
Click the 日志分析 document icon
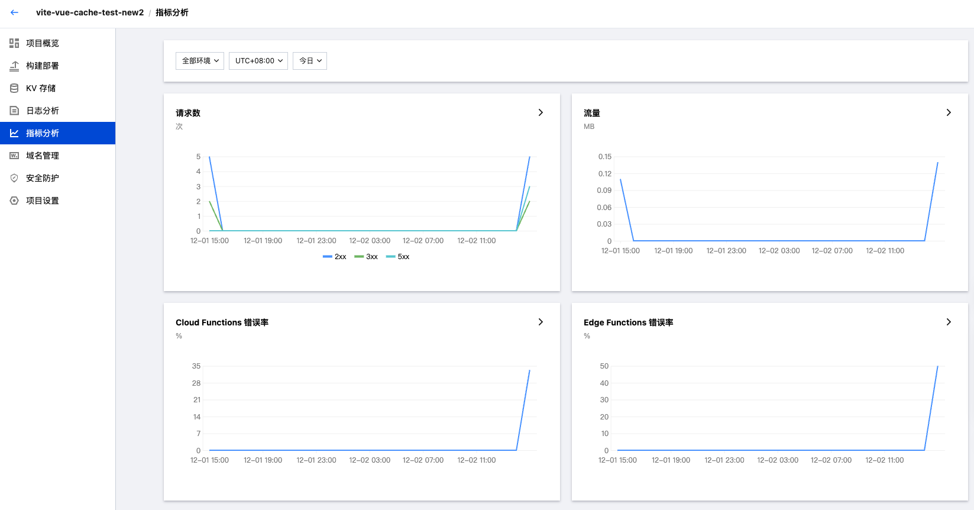click(x=14, y=111)
